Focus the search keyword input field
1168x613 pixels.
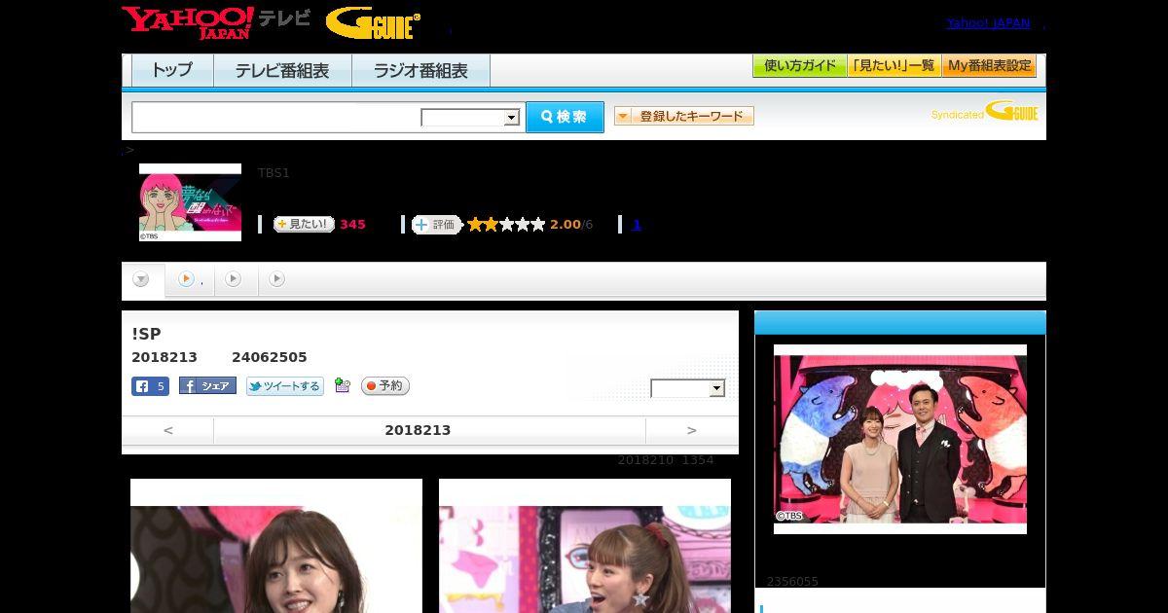point(276,117)
